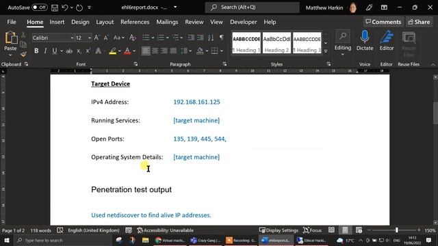Click in the Search box
Image resolution: width=438 pixels, height=246 pixels.
pyautogui.click(x=252, y=8)
